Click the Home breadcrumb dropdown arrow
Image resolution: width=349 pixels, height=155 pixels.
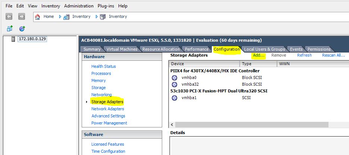click(60, 17)
